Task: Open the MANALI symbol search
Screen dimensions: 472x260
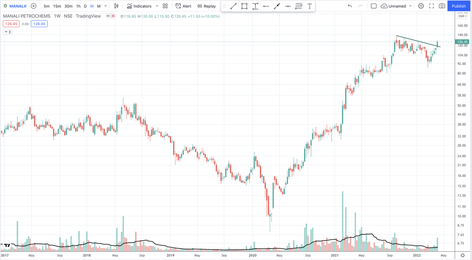Action: pos(15,6)
